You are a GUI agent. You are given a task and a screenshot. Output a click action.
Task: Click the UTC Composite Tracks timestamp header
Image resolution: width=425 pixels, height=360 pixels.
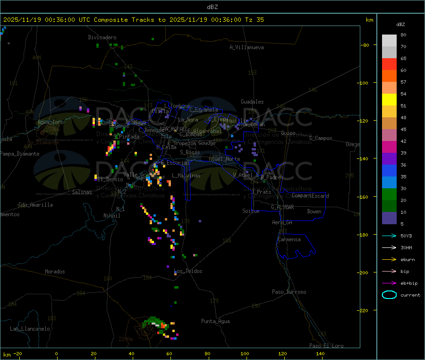[x=134, y=20]
